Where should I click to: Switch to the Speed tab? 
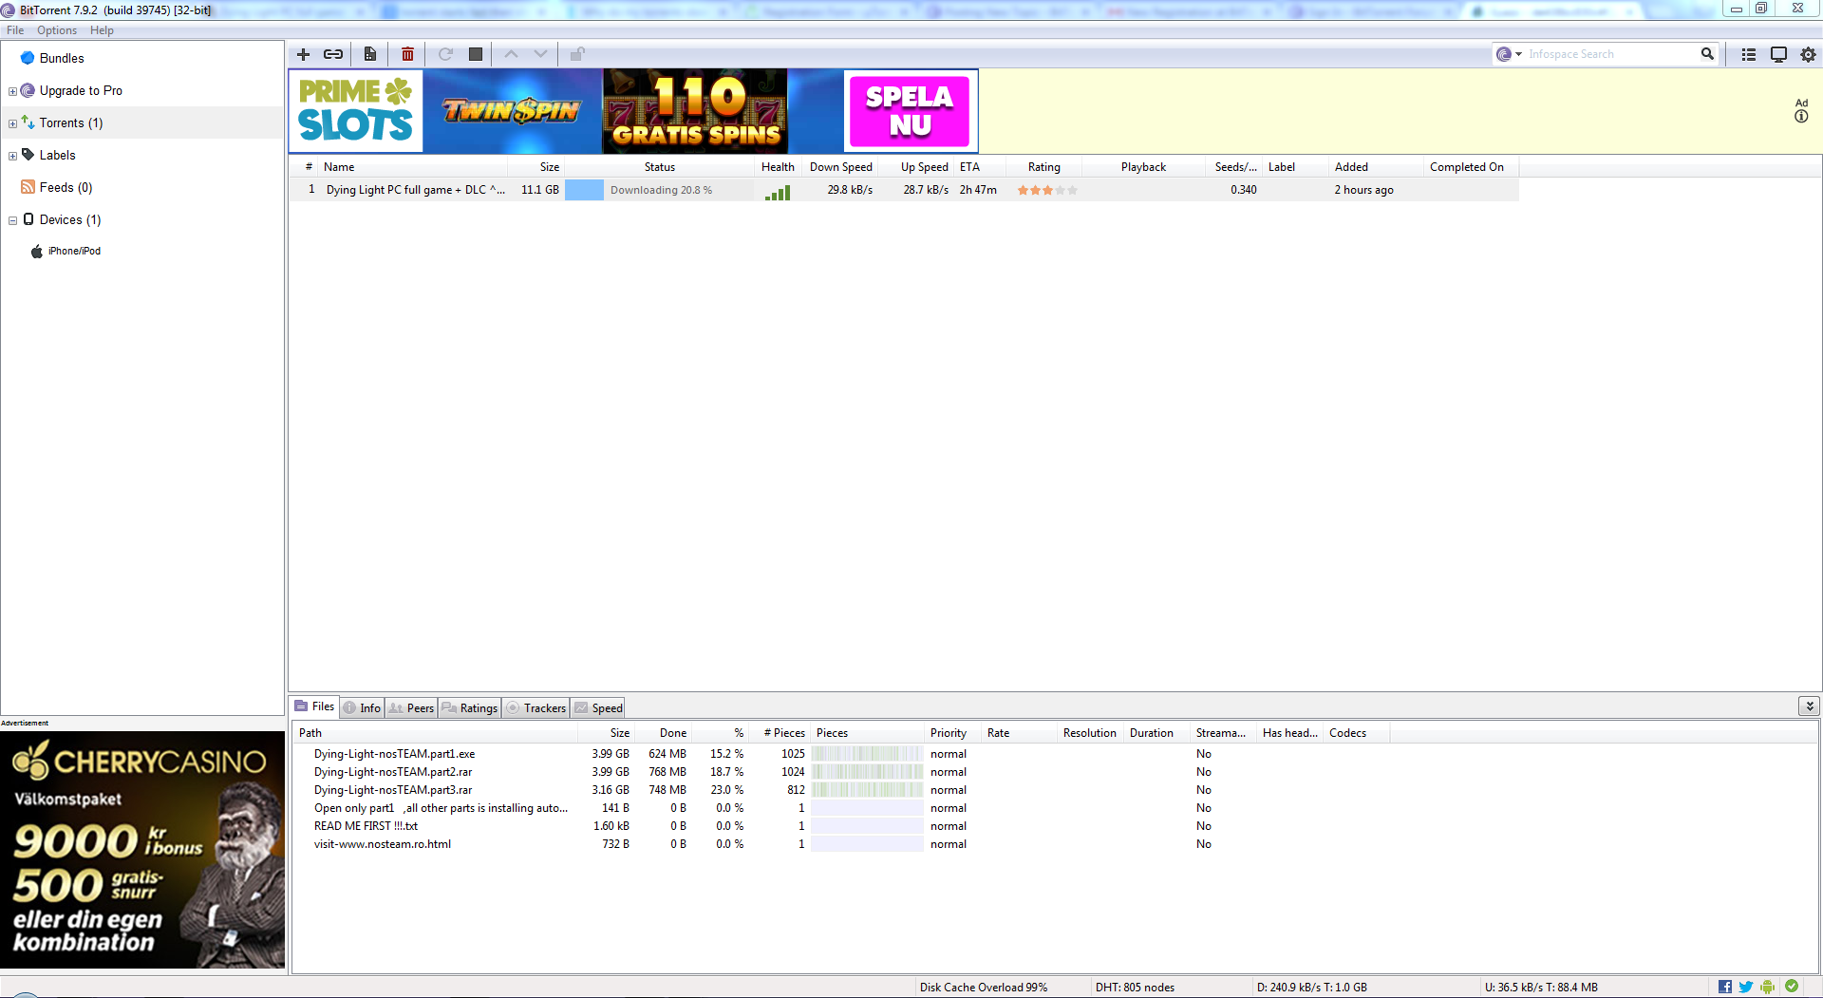tap(598, 708)
